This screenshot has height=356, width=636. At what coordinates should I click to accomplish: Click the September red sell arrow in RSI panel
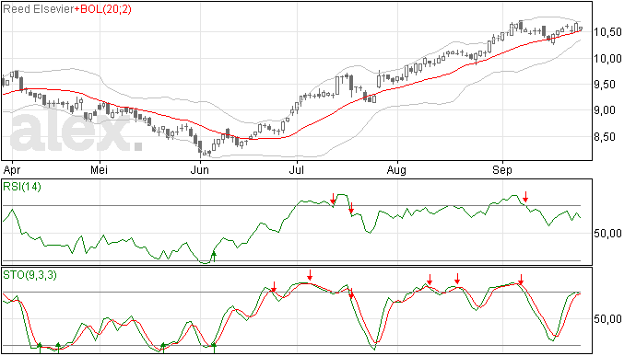[x=525, y=197]
